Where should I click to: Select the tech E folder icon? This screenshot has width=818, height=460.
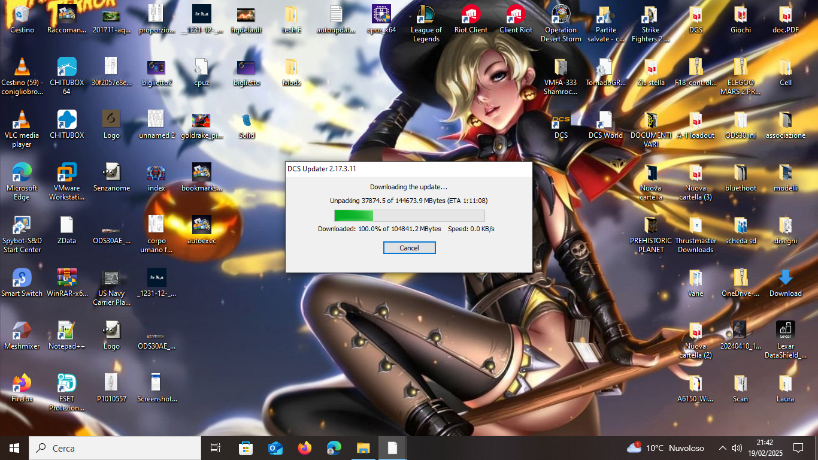click(x=291, y=19)
